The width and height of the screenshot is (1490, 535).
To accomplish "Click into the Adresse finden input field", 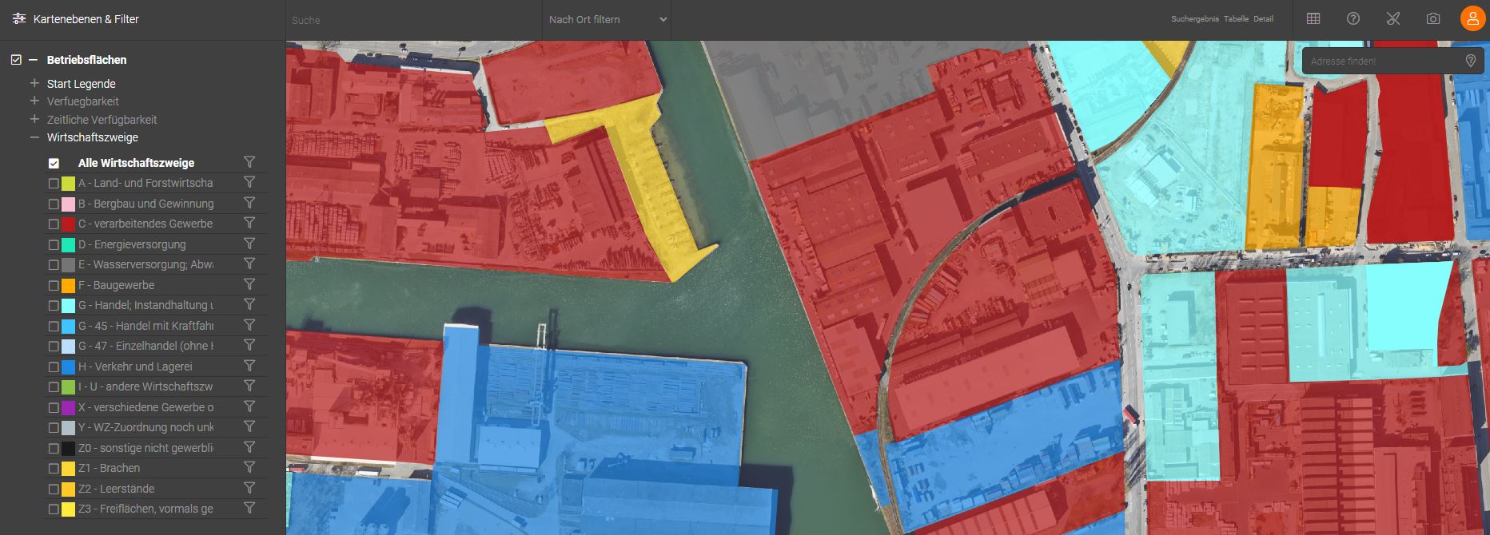I will pyautogui.click(x=1381, y=61).
